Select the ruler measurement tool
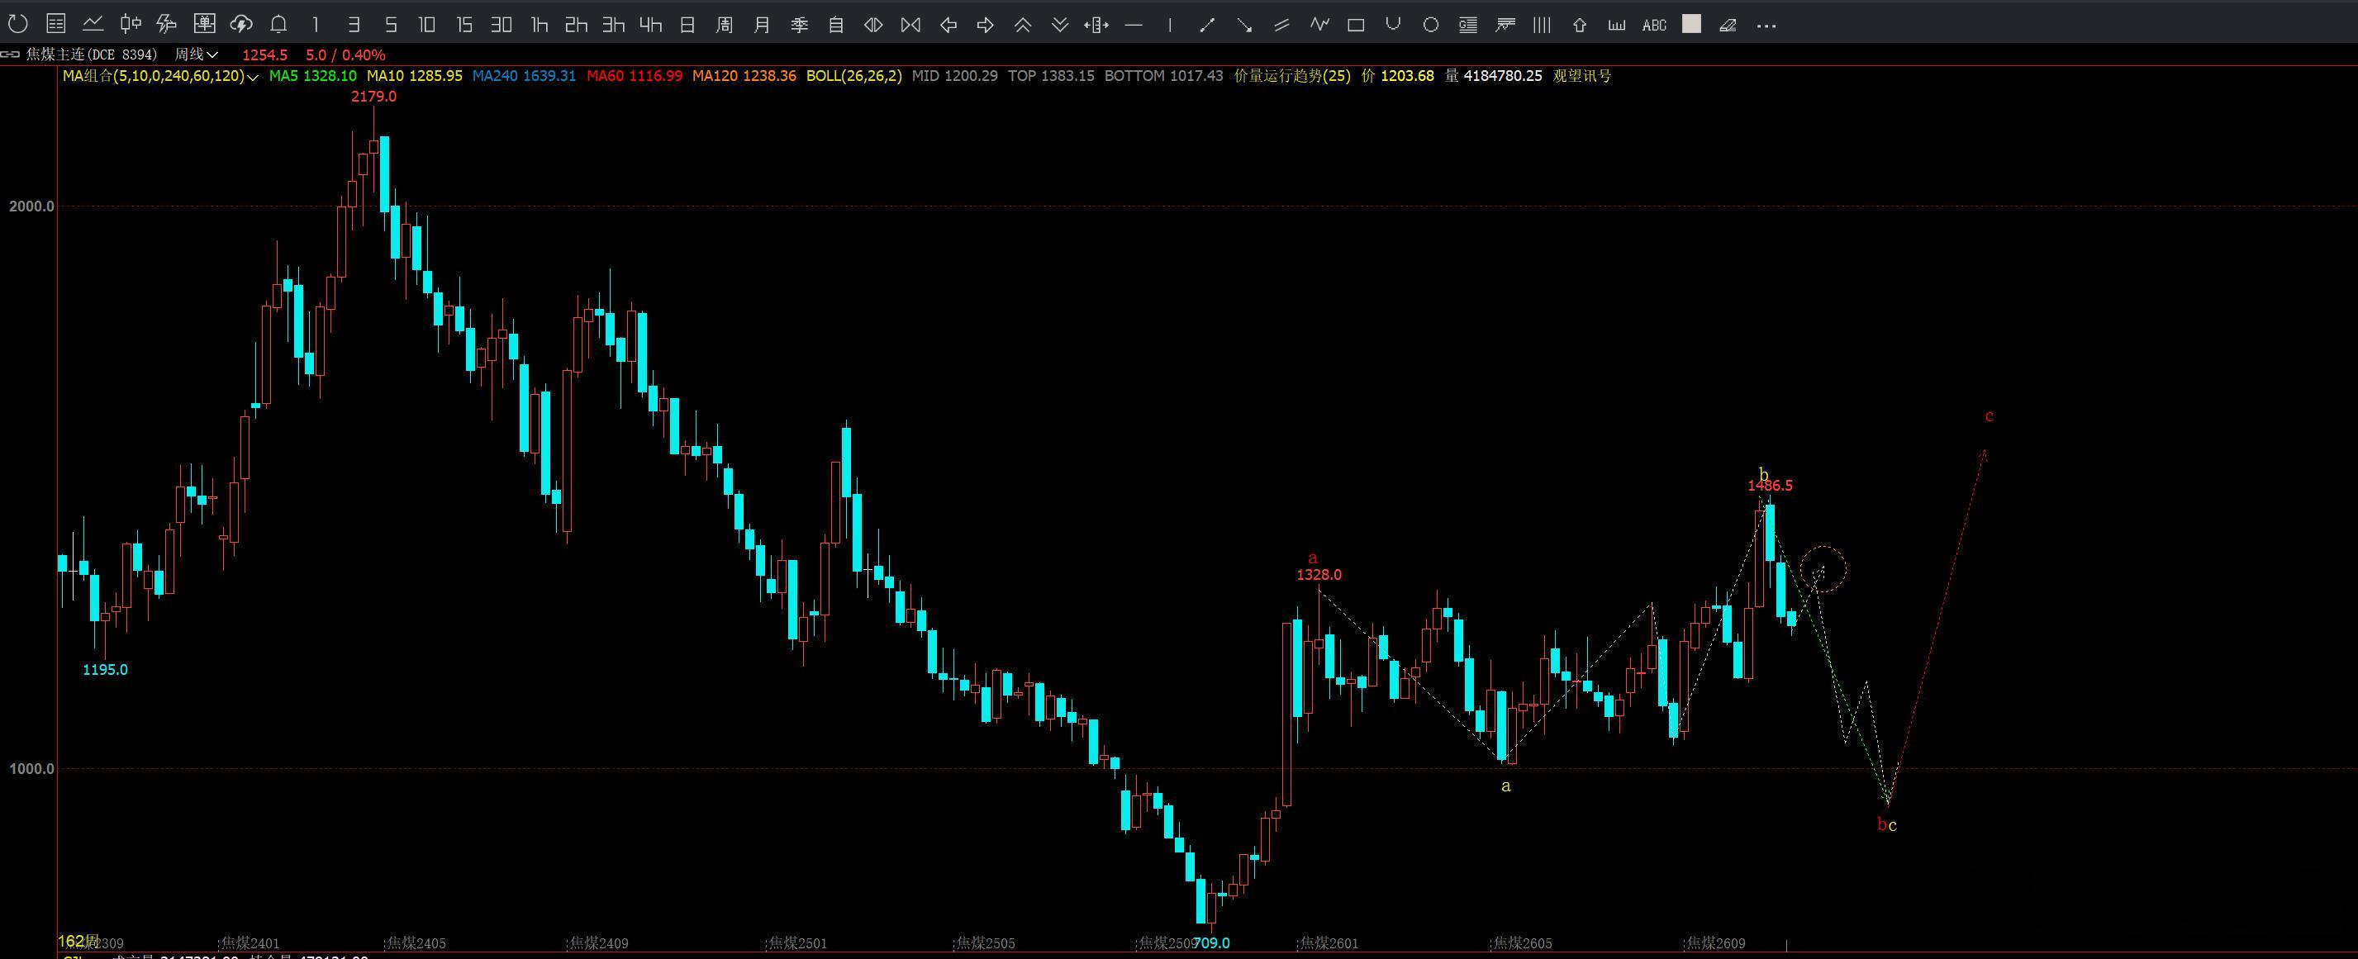 tap(1617, 25)
